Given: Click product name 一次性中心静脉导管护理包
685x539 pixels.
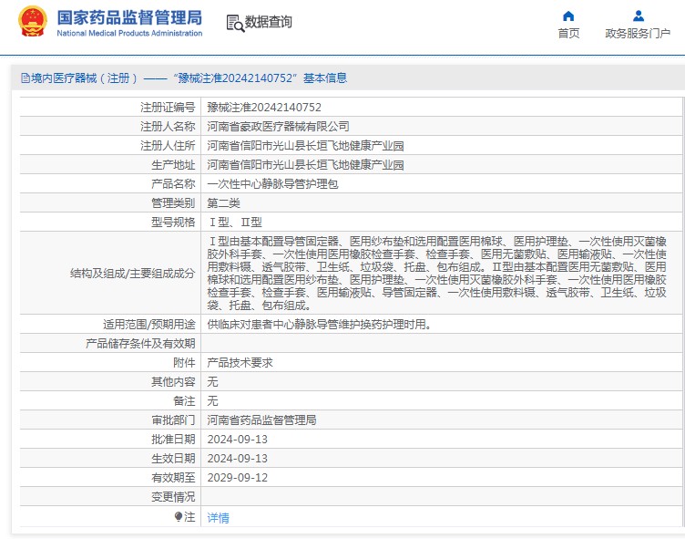Looking at the screenshot, I should pyautogui.click(x=272, y=183).
